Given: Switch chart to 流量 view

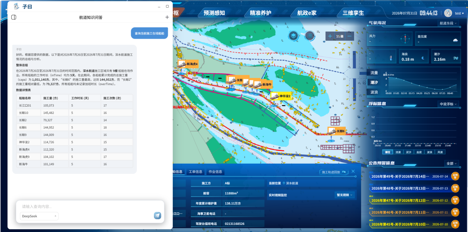Looking at the screenshot, I should 374,73.
